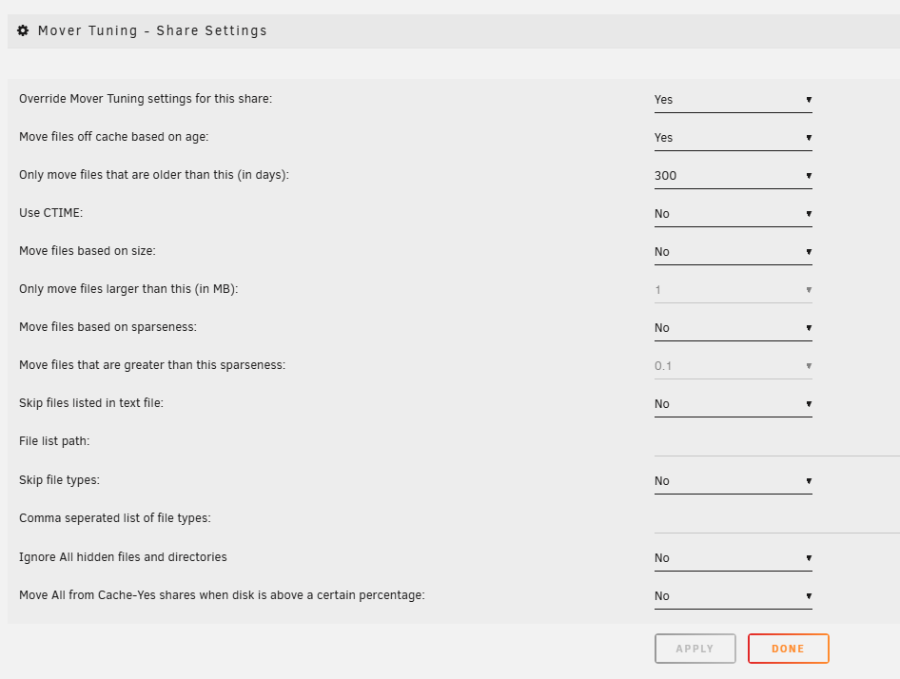Open the Move files off cache based on age dropdown

[733, 138]
